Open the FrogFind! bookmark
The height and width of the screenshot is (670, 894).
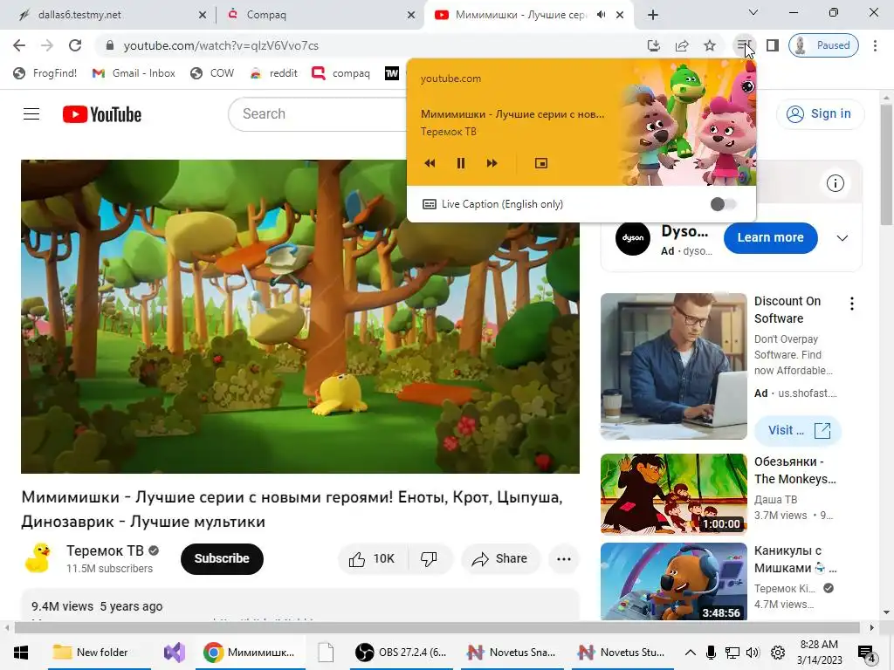click(x=45, y=73)
